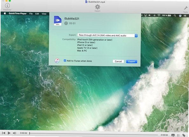This screenshot has width=189, height=137.
Task: Click 'iPad (2 or later)' text
Action: pyautogui.click(x=85, y=45)
